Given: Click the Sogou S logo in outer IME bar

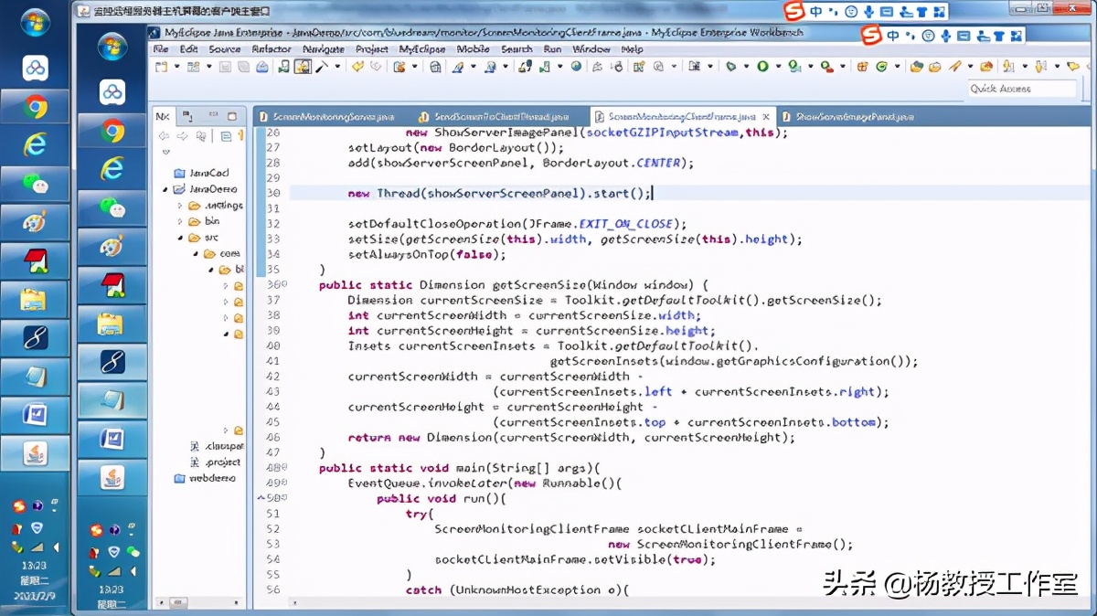Looking at the screenshot, I should (x=794, y=12).
